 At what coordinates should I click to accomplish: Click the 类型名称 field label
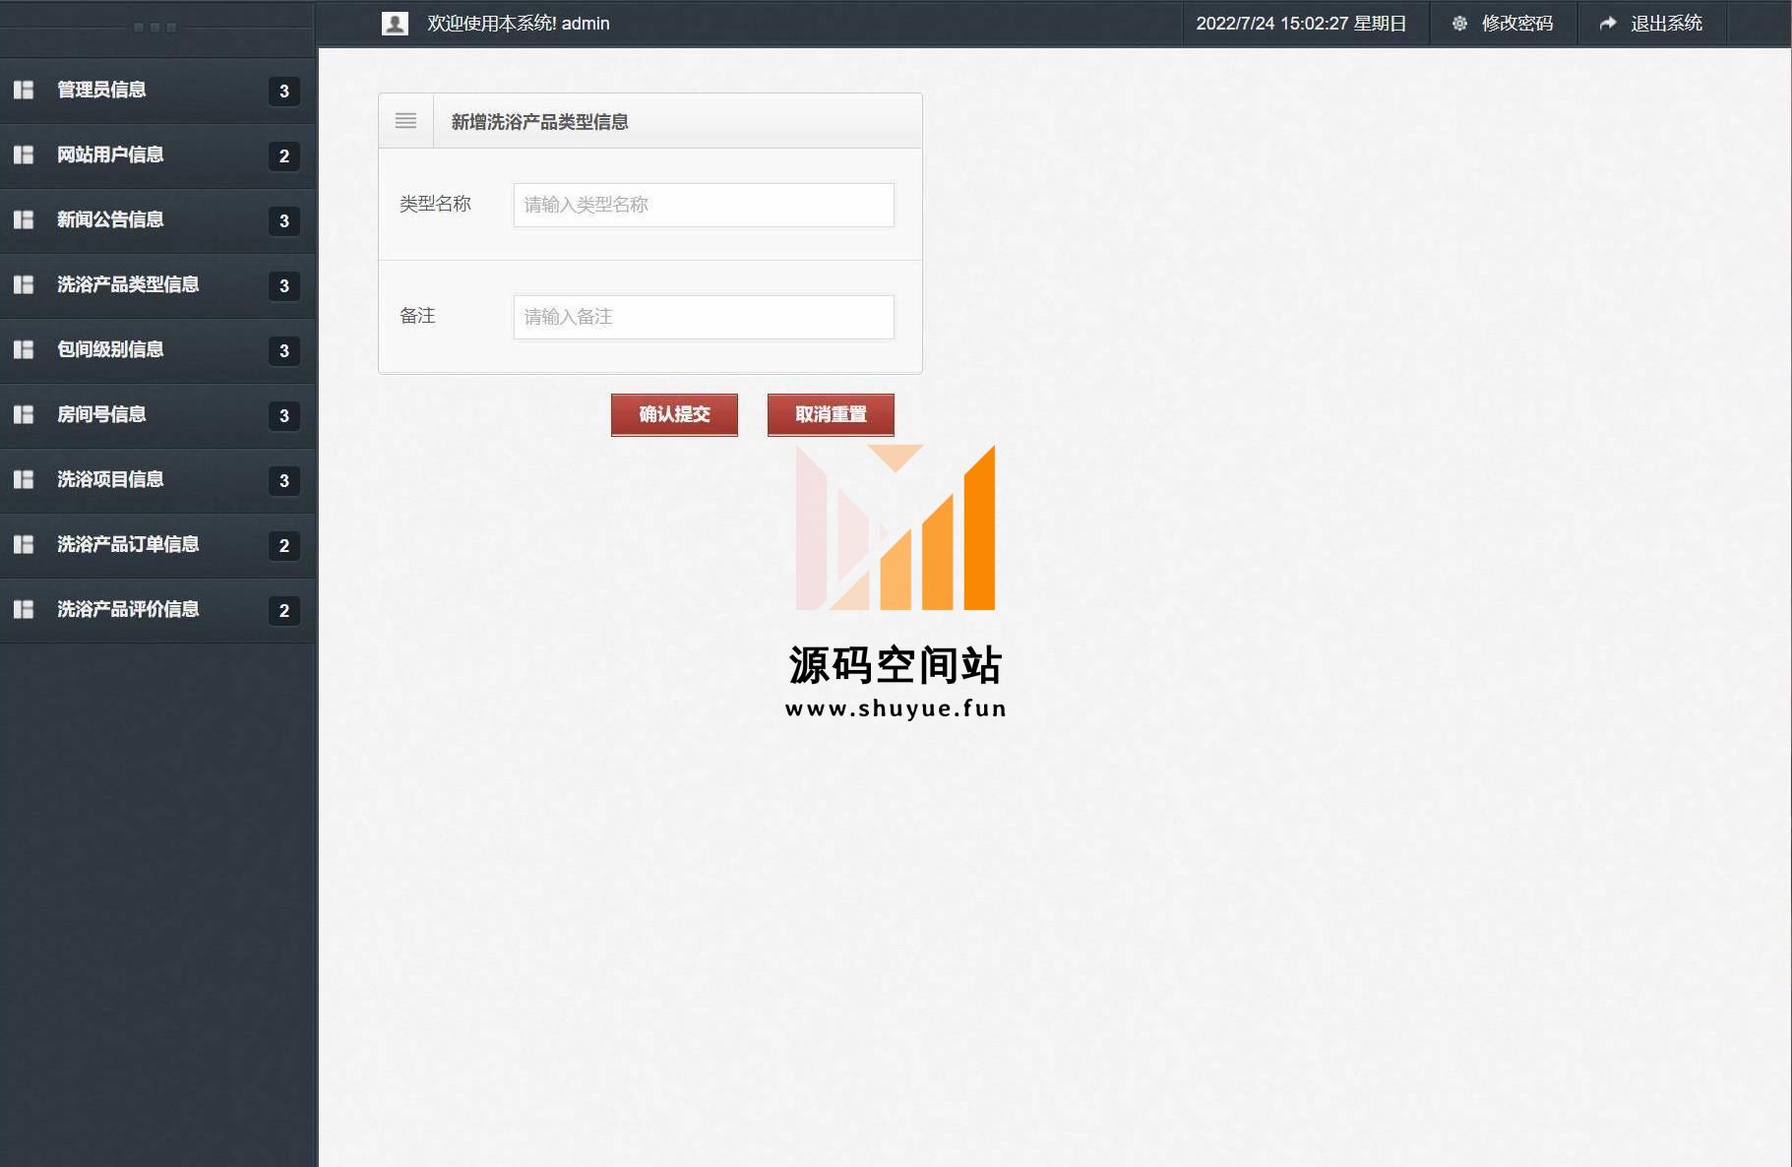tap(435, 204)
